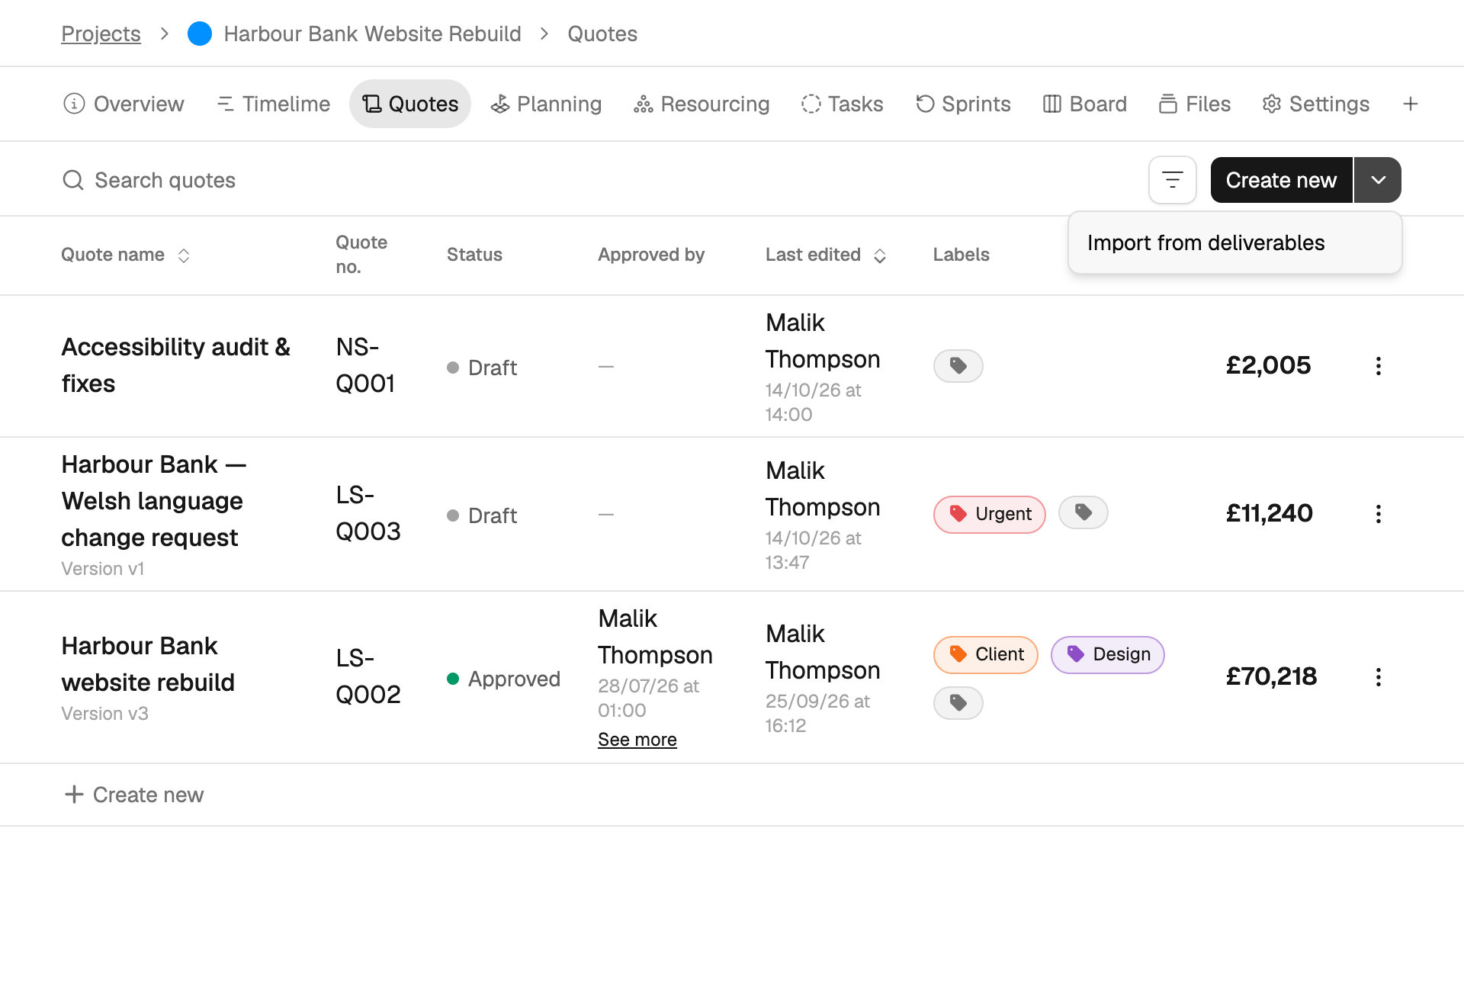The height and width of the screenshot is (1002, 1464).
Task: Click the black Create new button
Action: [x=1281, y=180]
